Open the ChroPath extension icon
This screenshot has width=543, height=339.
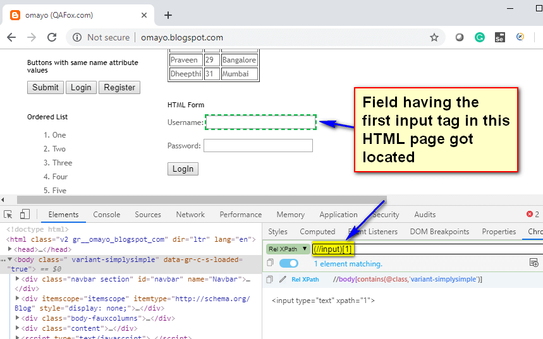[x=520, y=37]
